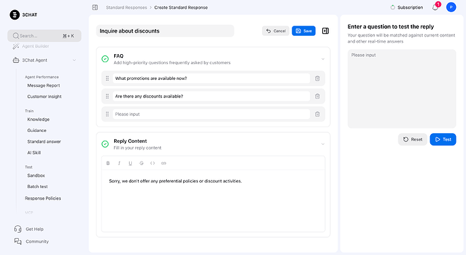The image size is (466, 255).
Task: Reset the test question
Action: (x=413, y=139)
